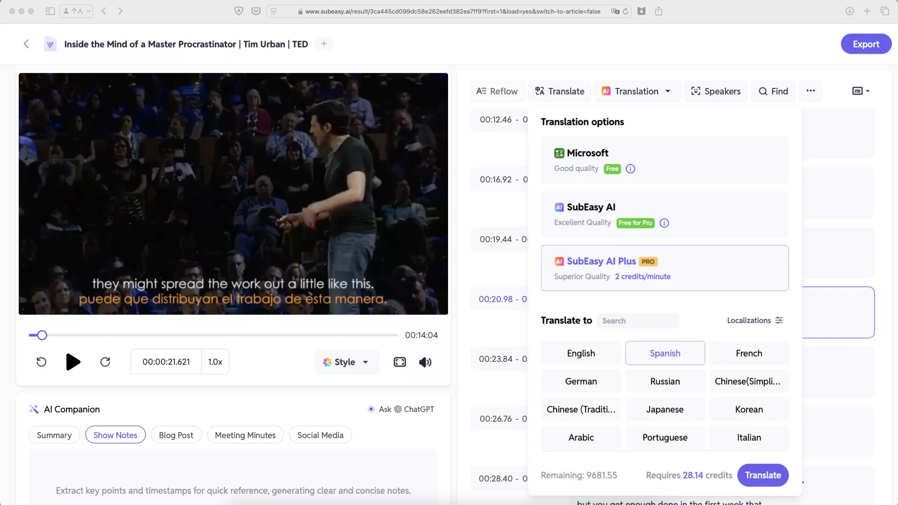The height and width of the screenshot is (505, 898).
Task: Click the Microsoft info icon
Action: (x=630, y=169)
